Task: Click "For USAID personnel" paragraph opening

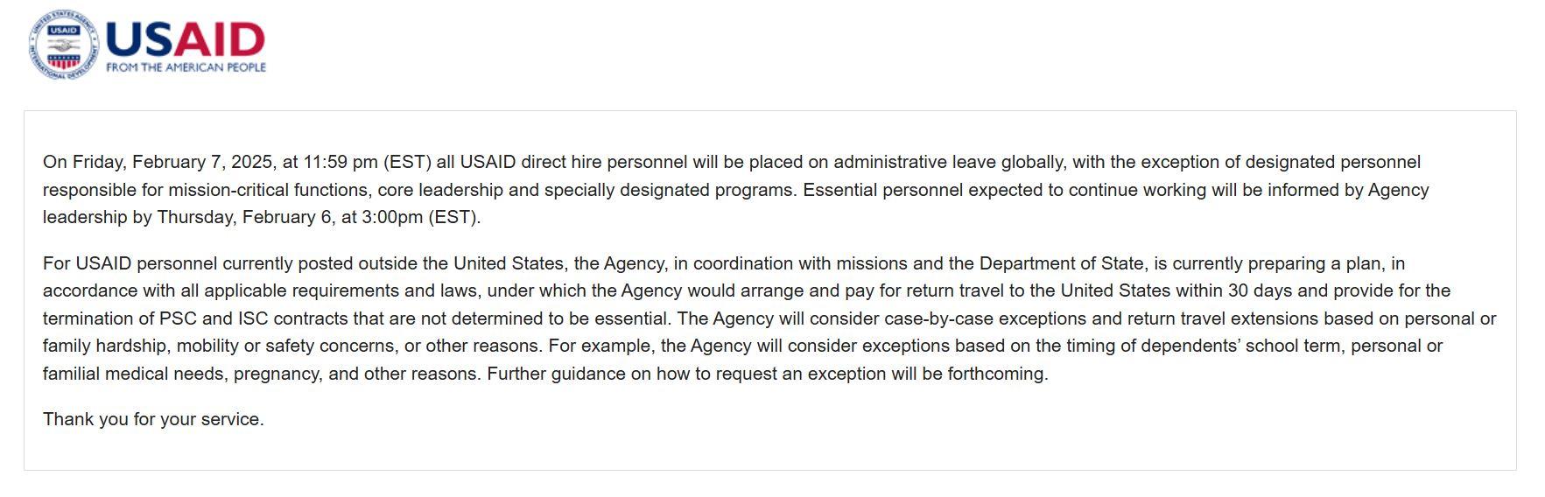Action: pyautogui.click(x=130, y=263)
